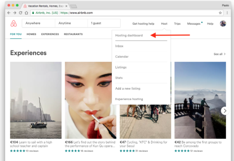Open a new browser tab

pyautogui.click(x=73, y=6)
